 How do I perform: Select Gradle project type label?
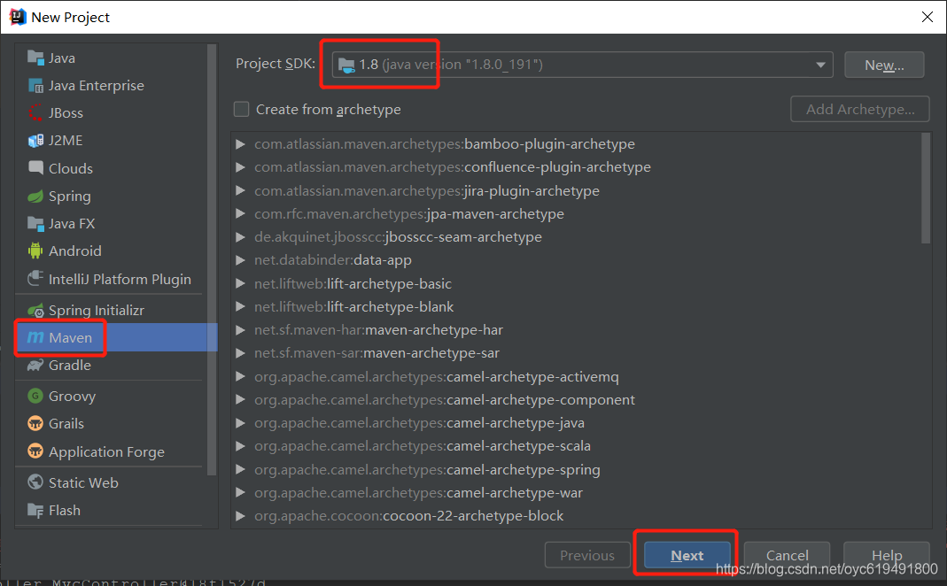point(70,365)
